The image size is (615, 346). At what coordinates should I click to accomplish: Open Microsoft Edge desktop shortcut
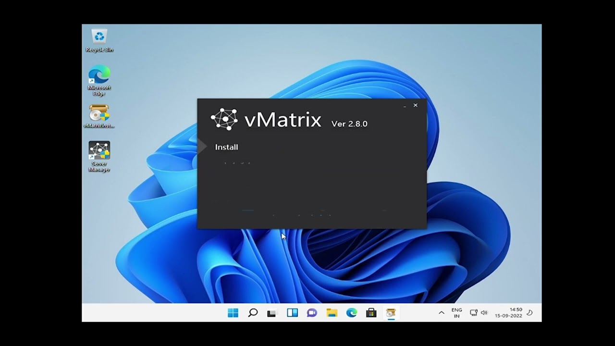[99, 80]
